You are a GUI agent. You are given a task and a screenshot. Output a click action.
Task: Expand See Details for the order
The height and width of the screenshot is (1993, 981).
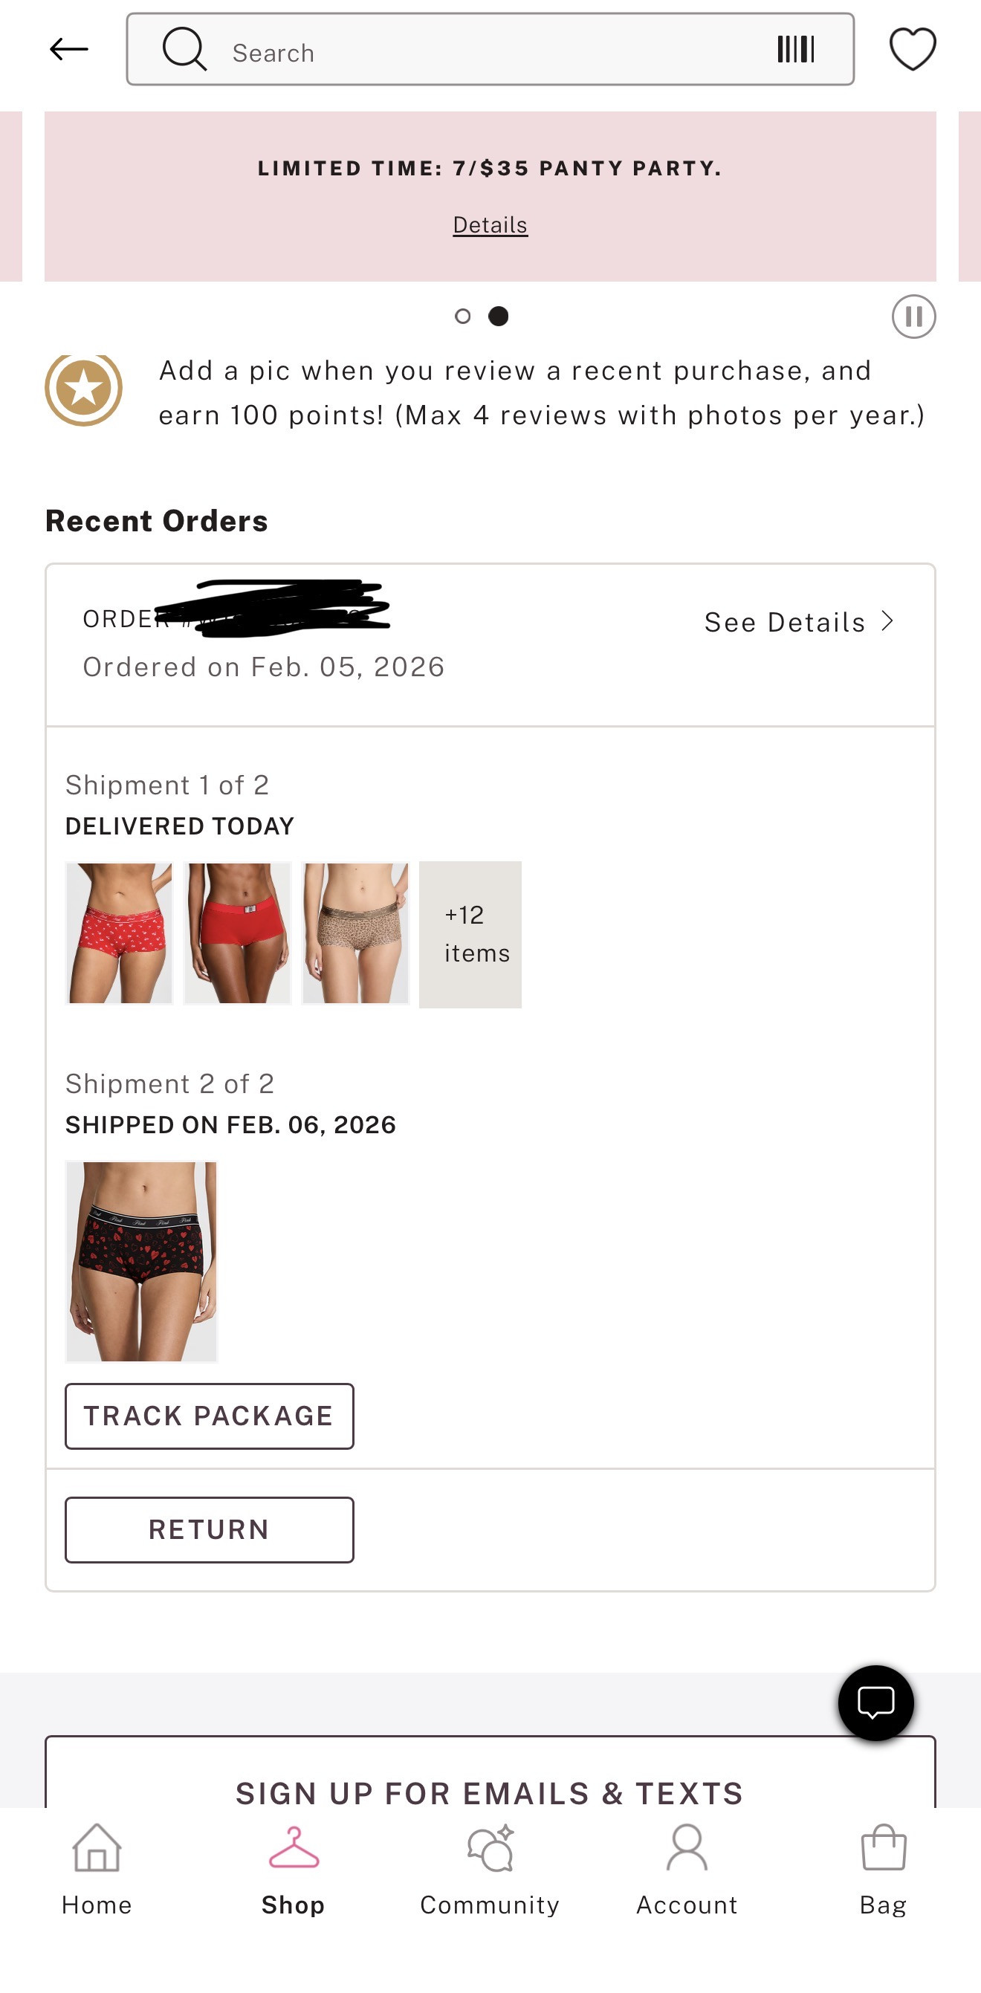[799, 622]
